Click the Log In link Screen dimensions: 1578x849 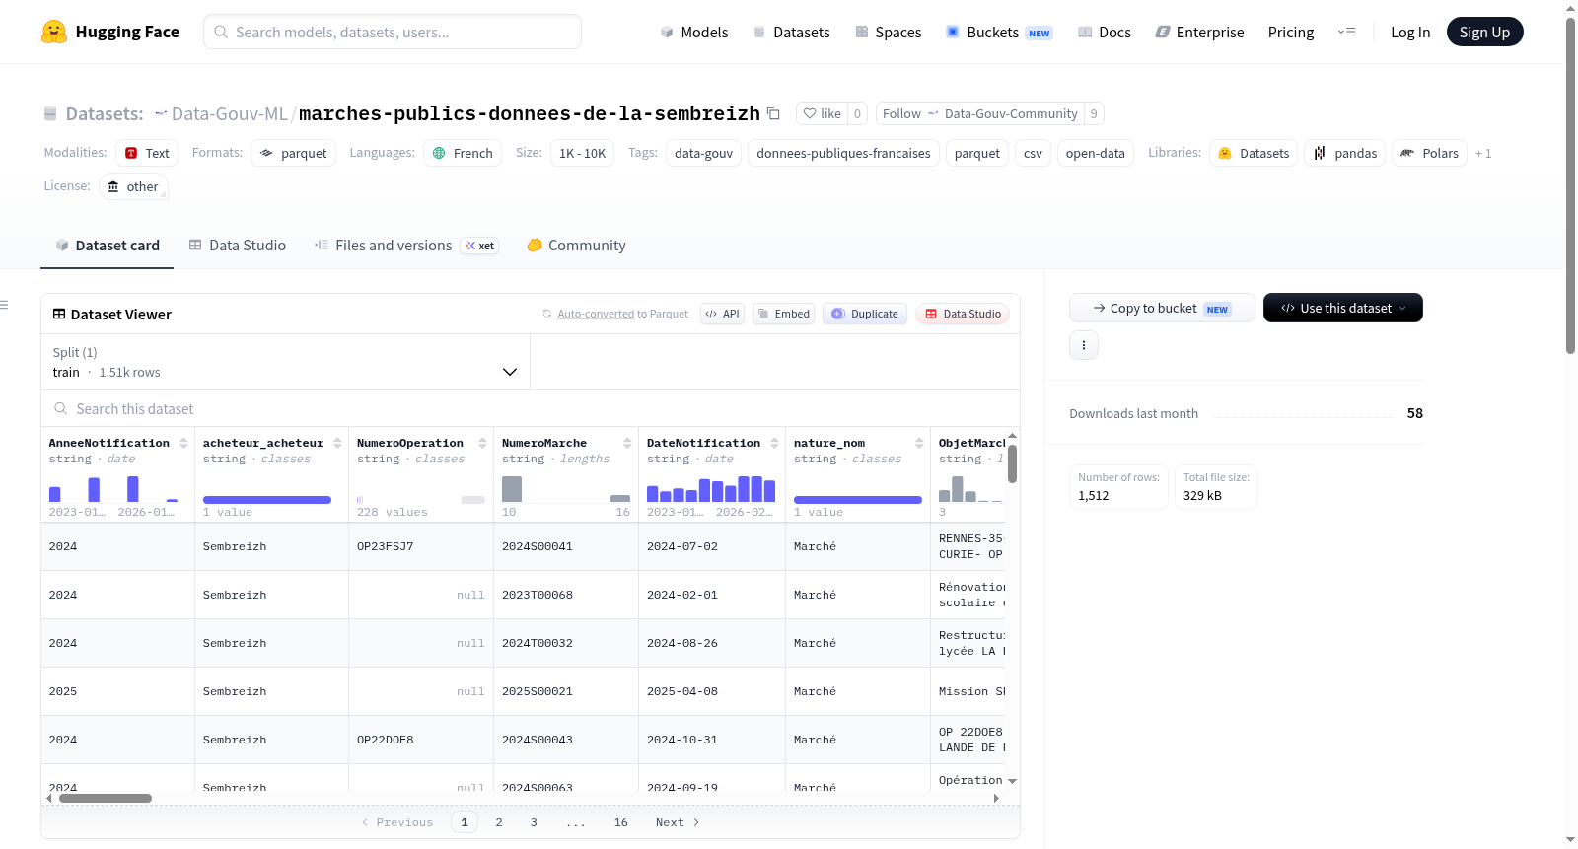(x=1410, y=32)
